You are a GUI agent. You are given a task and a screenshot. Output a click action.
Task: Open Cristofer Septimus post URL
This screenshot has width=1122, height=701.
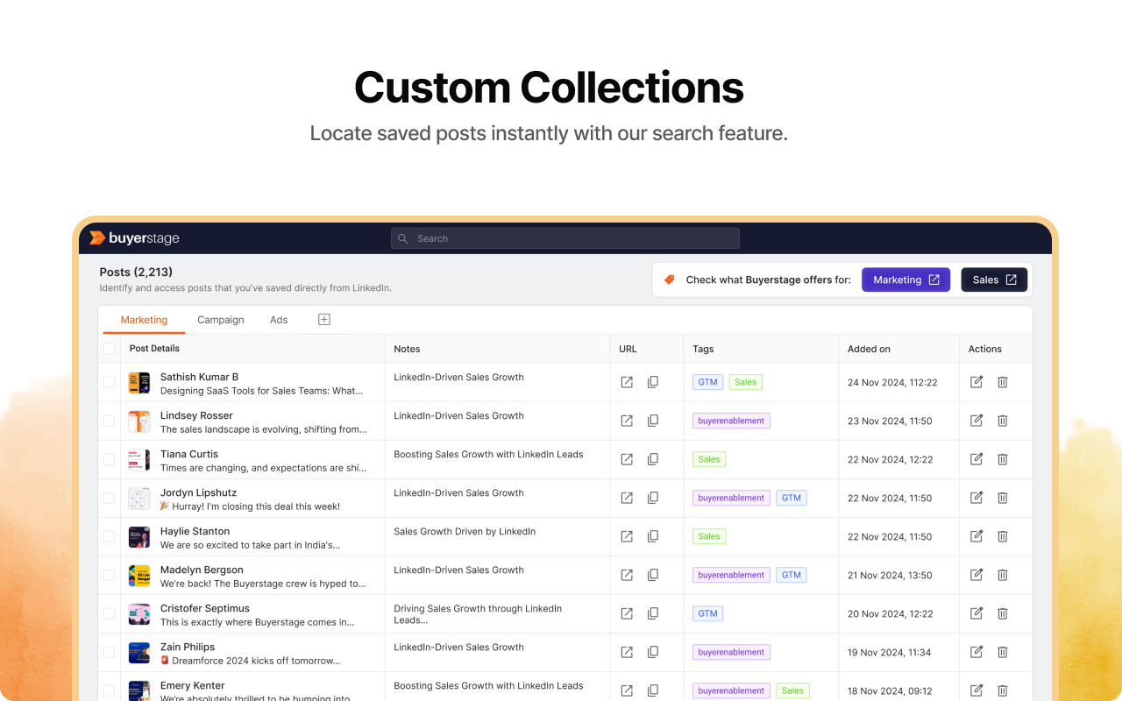tap(627, 613)
